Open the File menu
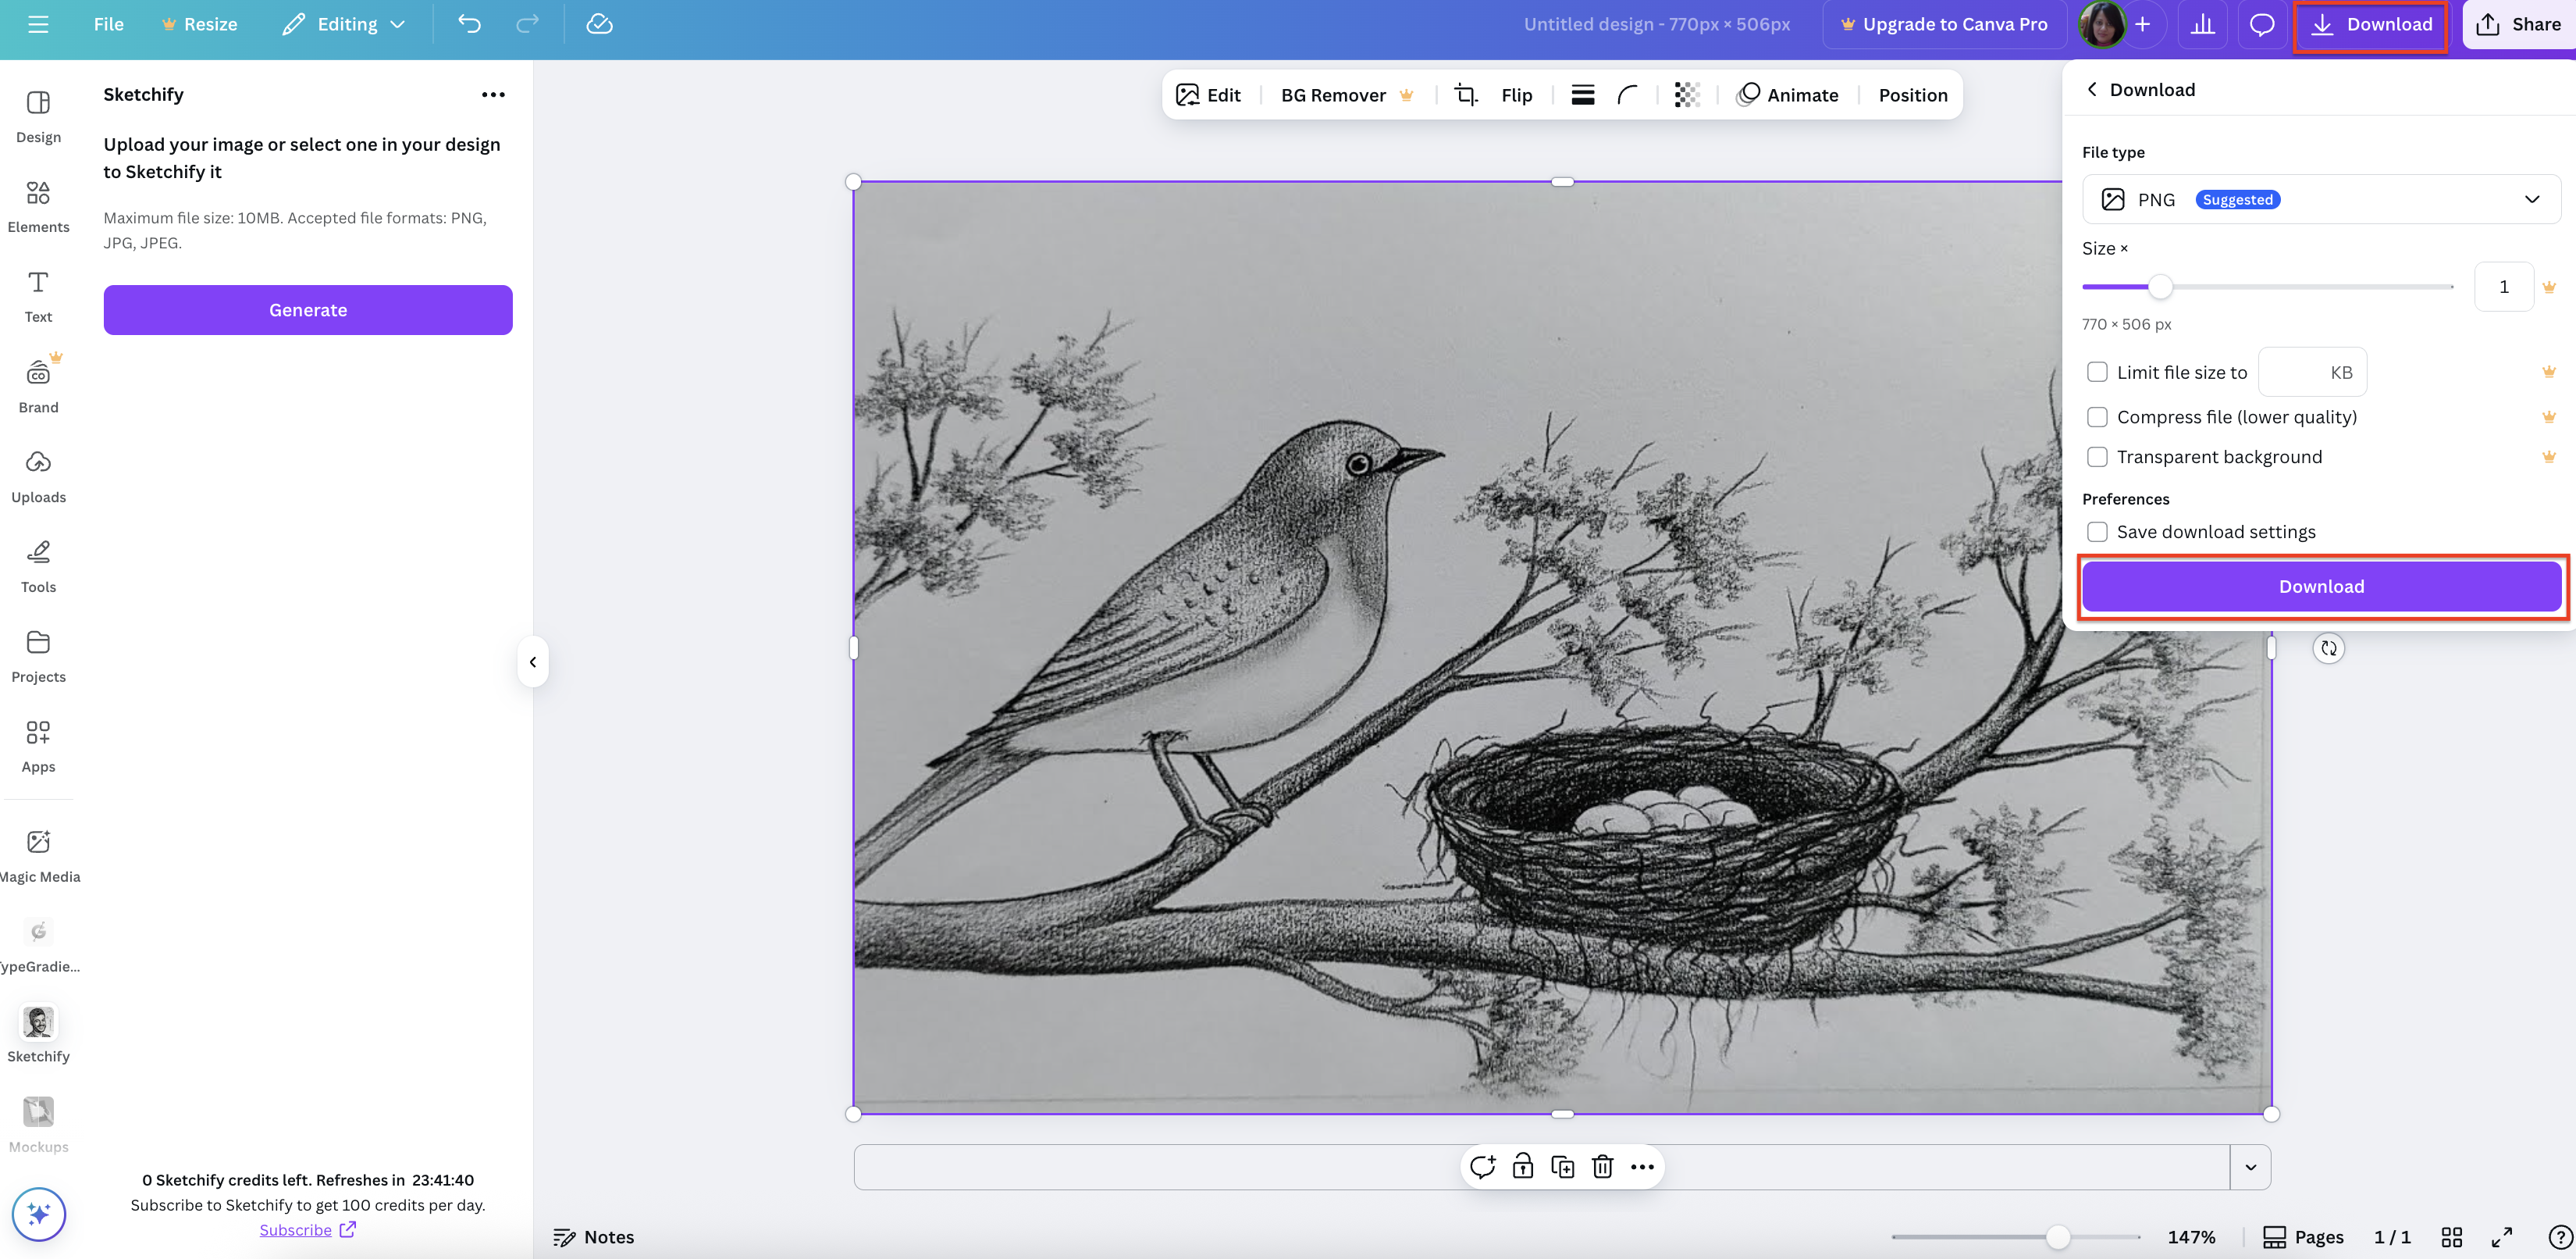Screen dimensions: 2576x1259 (x=108, y=24)
